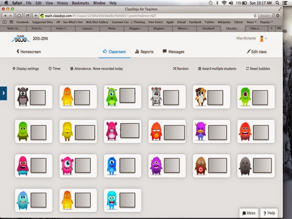Select the pink one-eyed monster with tongue

(78, 166)
